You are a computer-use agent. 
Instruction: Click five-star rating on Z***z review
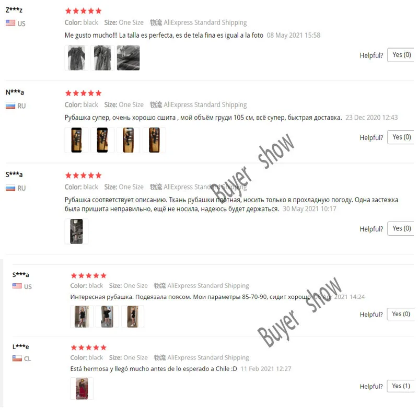(84, 11)
